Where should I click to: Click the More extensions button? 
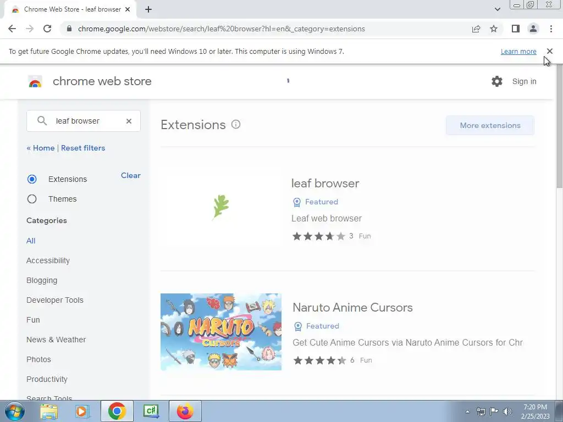point(490,125)
